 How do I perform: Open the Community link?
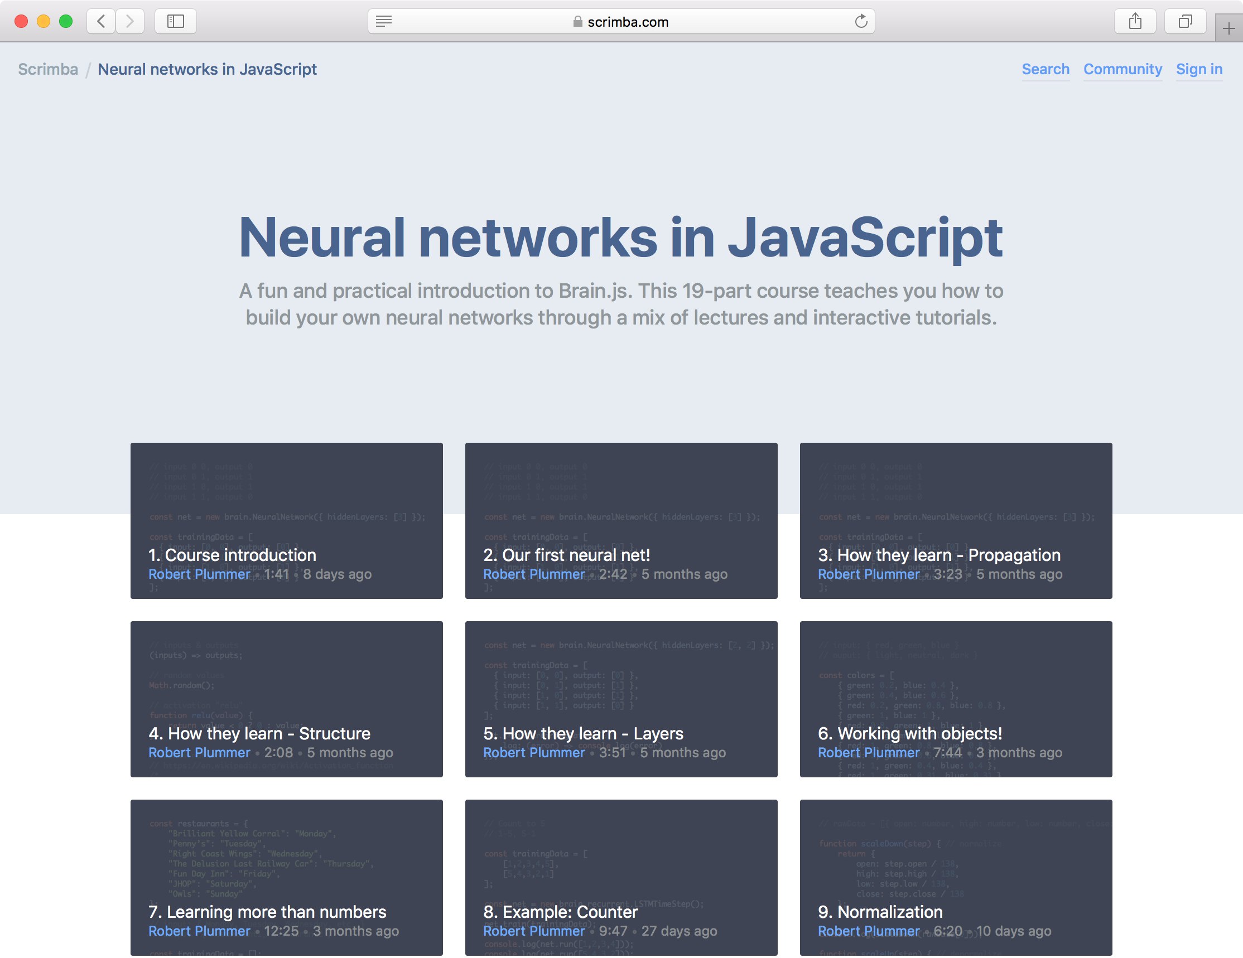(1122, 69)
